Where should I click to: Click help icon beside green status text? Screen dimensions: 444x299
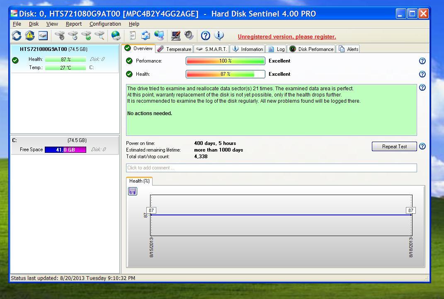tap(422, 87)
